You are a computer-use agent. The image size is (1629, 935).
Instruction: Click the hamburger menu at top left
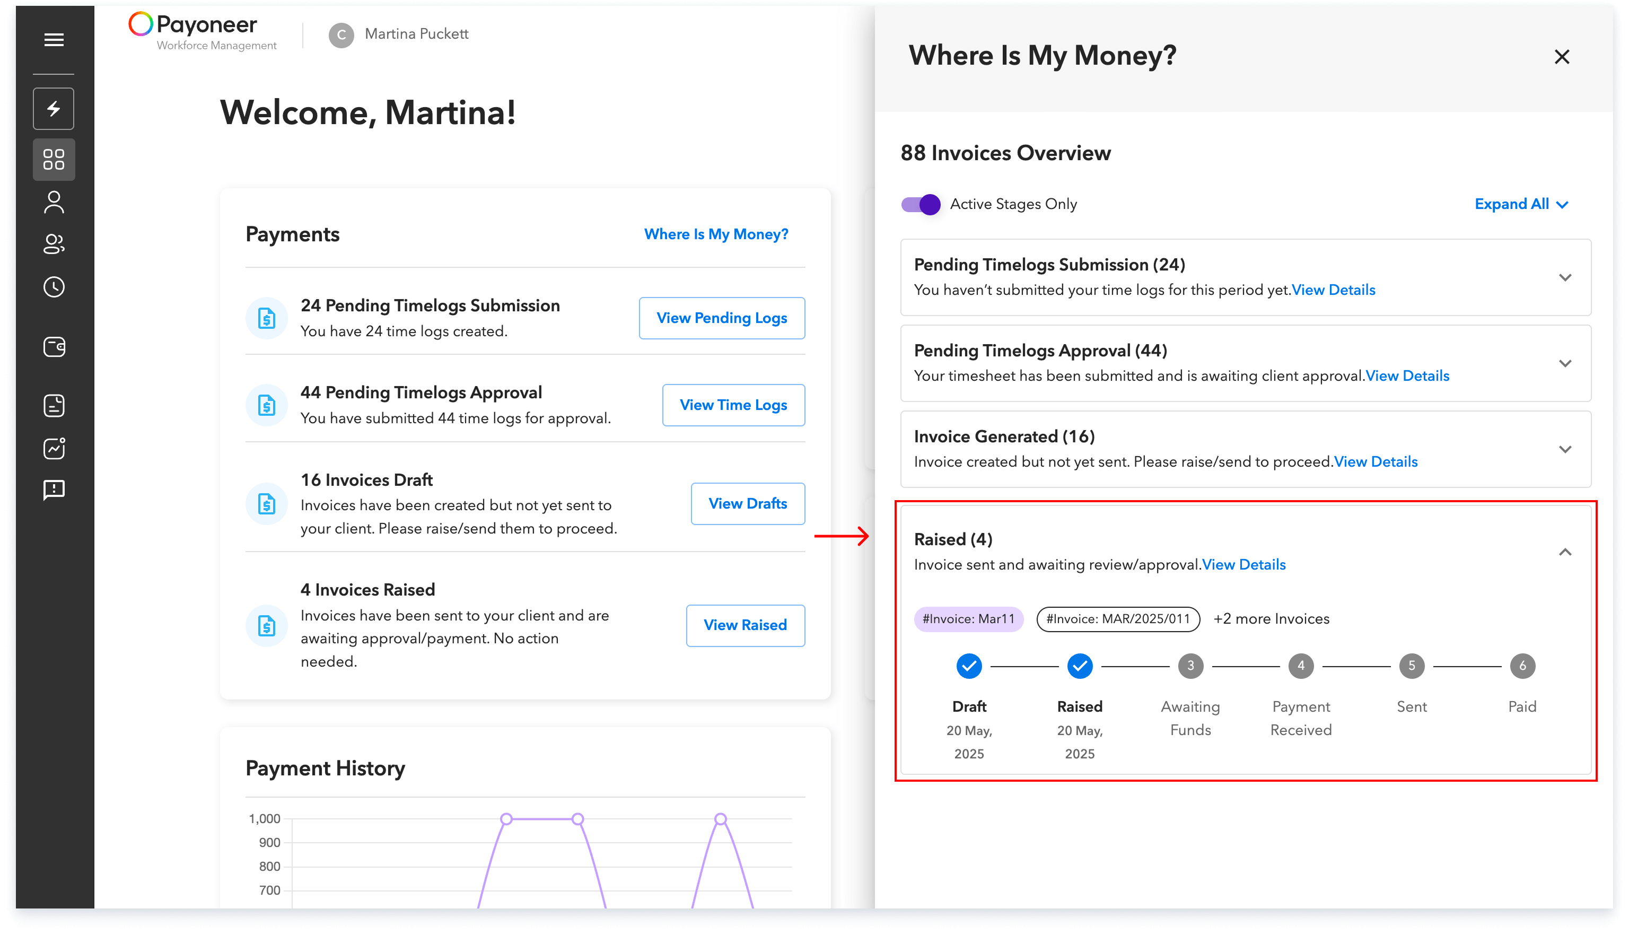tap(54, 40)
